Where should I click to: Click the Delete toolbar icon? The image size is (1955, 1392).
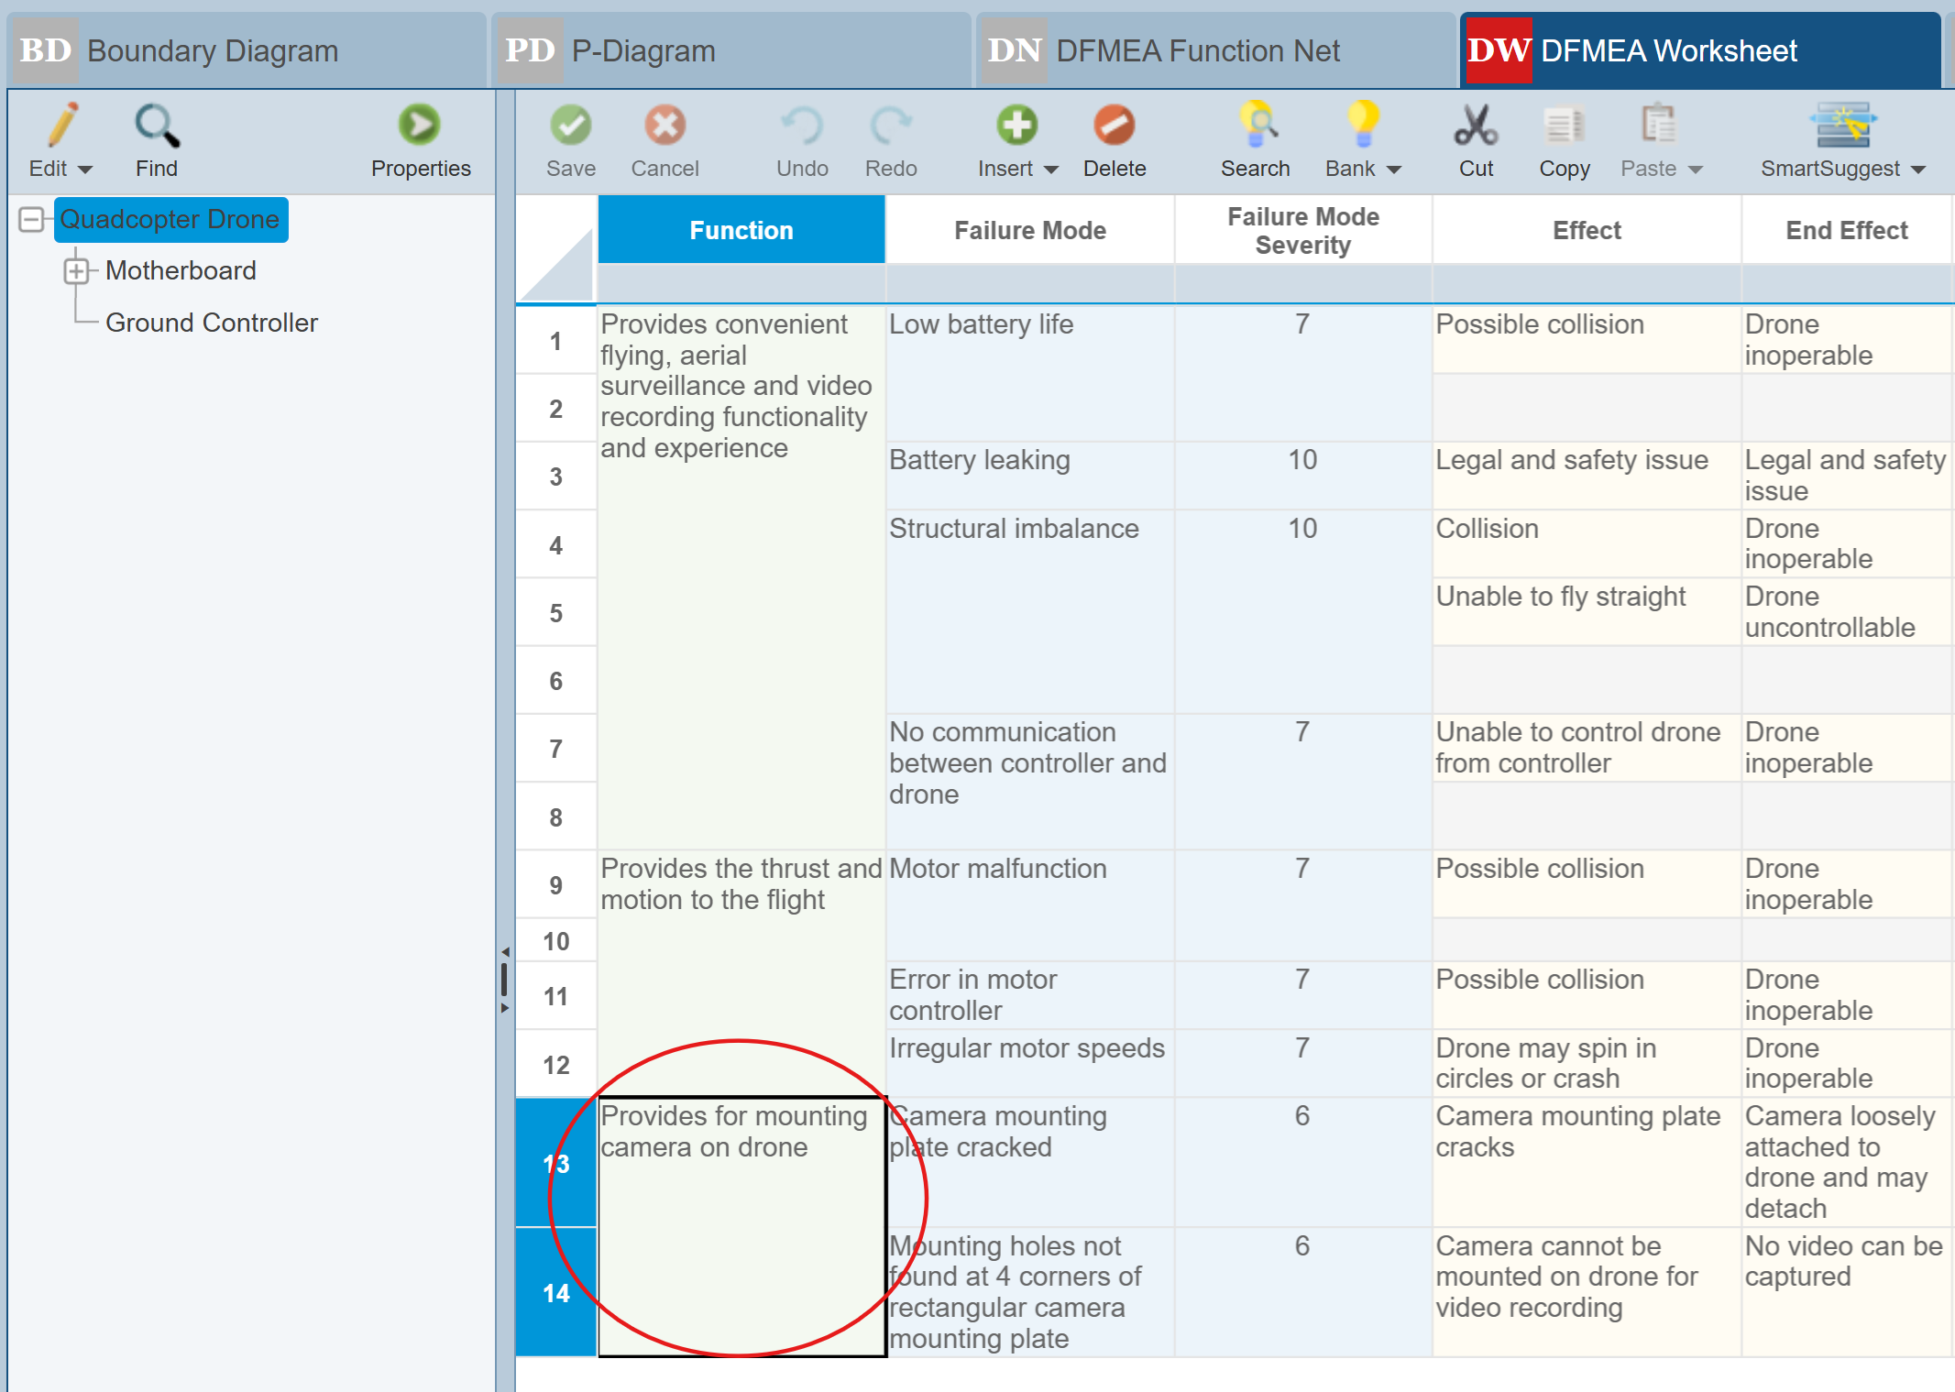[x=1114, y=126]
